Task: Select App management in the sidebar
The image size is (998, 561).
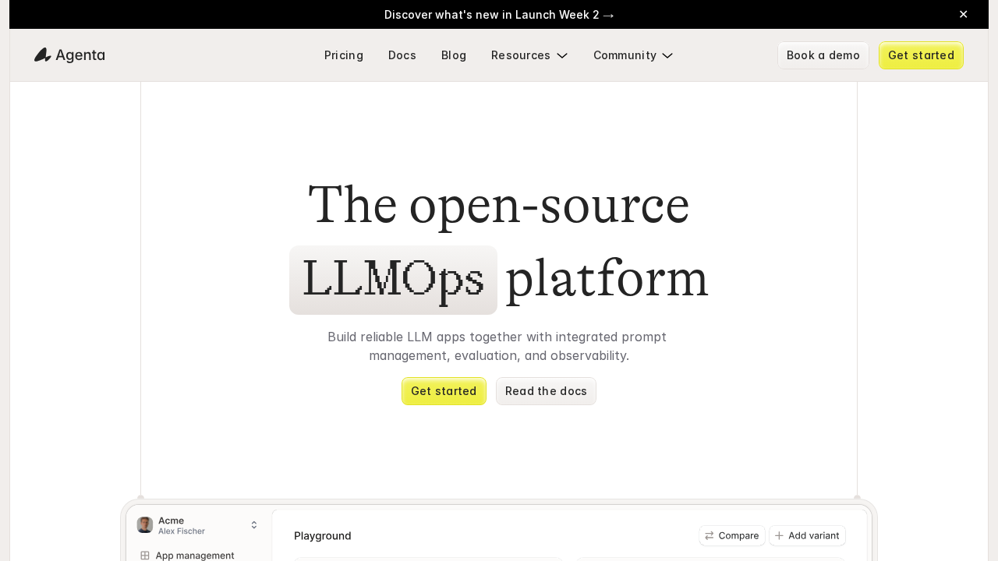Action: 194,556
